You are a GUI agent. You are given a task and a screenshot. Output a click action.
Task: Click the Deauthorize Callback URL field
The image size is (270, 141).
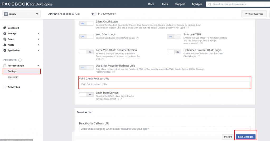[165, 129]
